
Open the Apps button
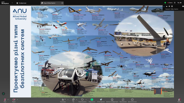point(123,100)
